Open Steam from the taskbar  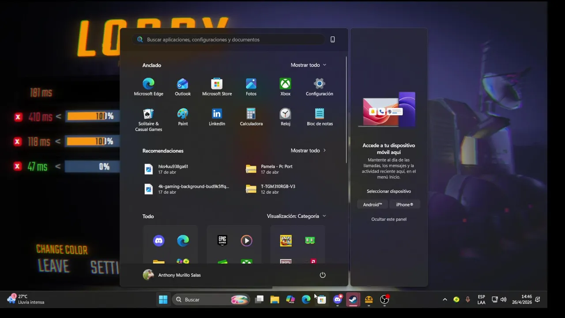(353, 299)
